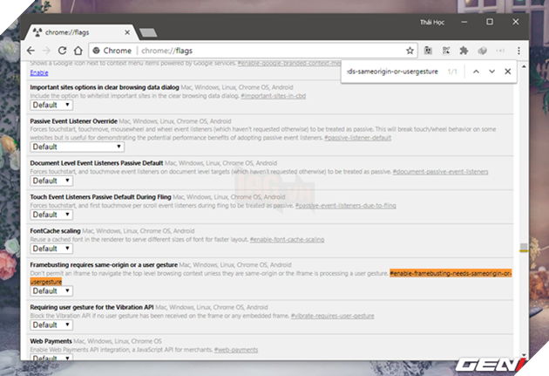Click the find bar search text field
549x376 pixels.
(393, 72)
